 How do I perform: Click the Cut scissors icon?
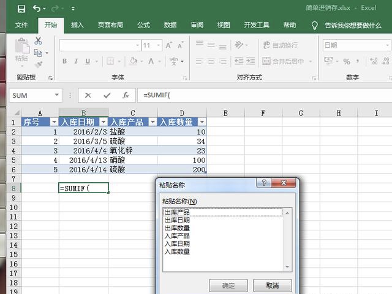pyautogui.click(x=38, y=41)
